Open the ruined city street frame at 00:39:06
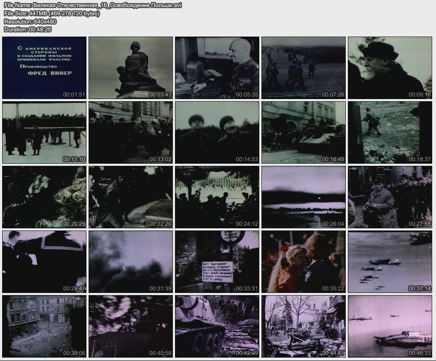 pos(44,326)
